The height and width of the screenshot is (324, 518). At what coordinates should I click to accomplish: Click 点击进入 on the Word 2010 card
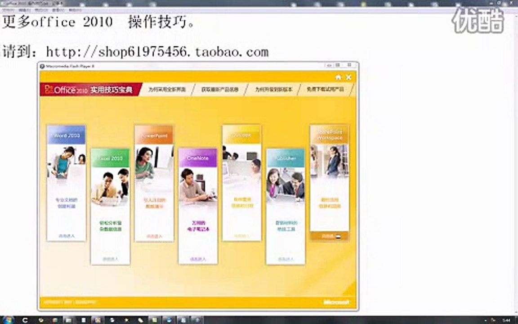67,236
